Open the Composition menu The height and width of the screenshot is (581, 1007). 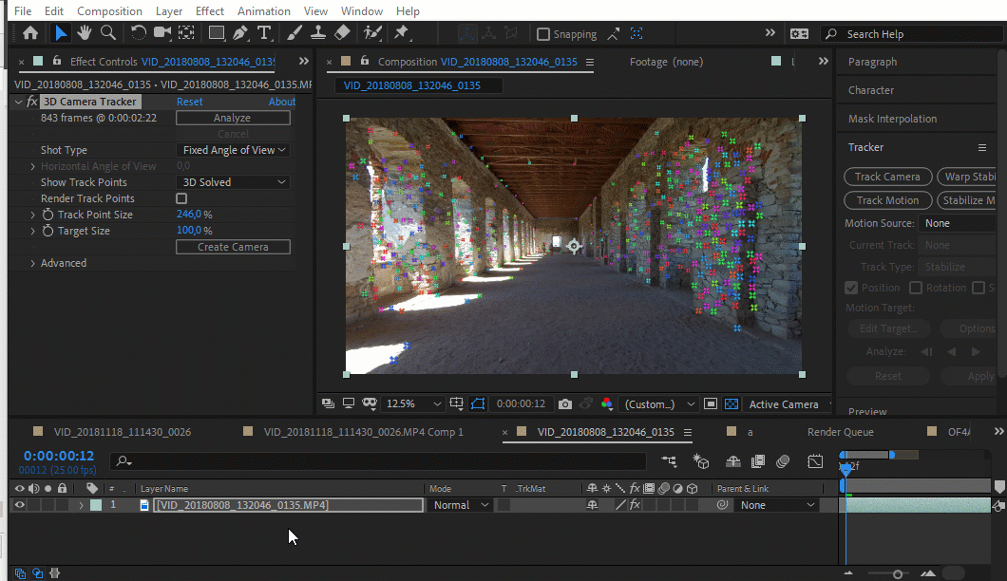click(x=109, y=11)
